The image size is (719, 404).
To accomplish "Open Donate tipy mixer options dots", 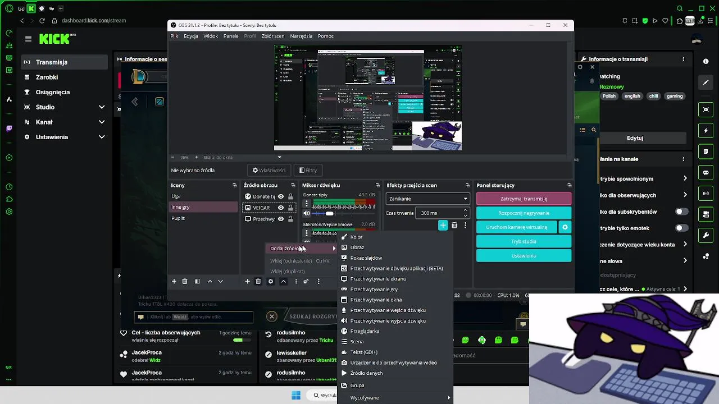I will (307, 204).
